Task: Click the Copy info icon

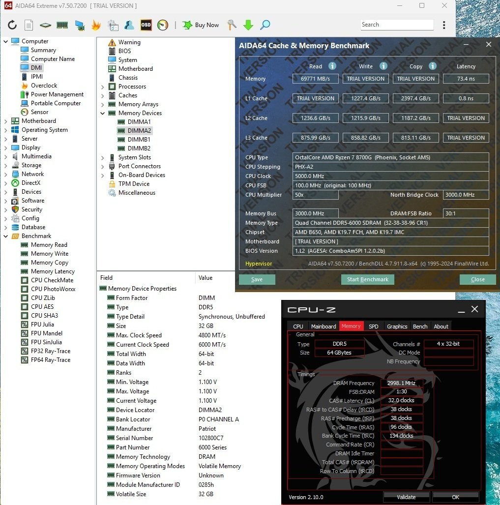Action: (x=432, y=66)
